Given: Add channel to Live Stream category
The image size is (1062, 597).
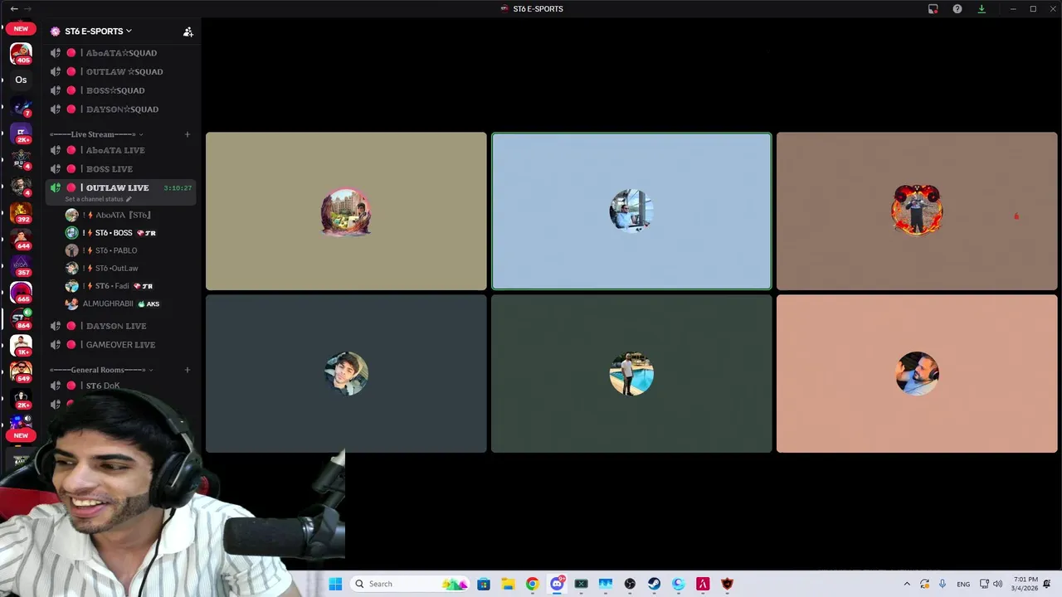Looking at the screenshot, I should 188,134.
